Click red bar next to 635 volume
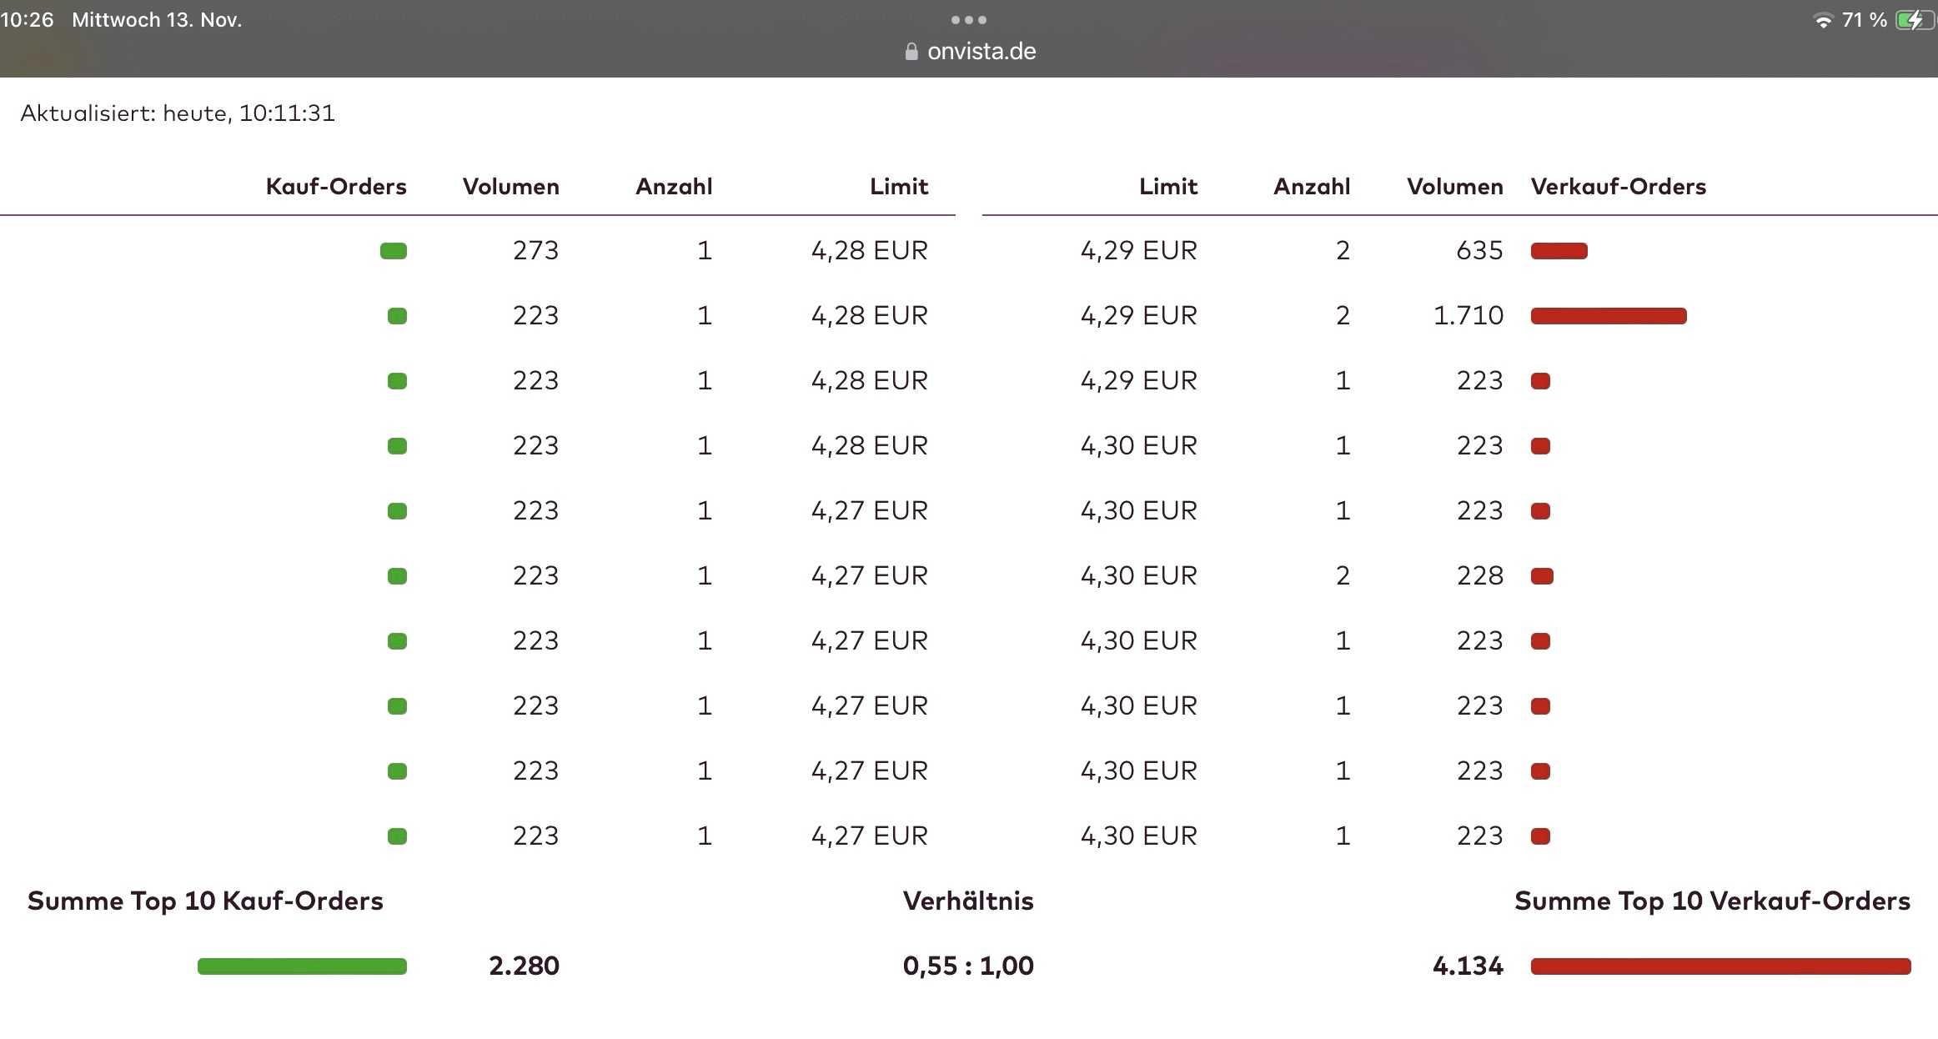The height and width of the screenshot is (1039, 1938). [1559, 251]
